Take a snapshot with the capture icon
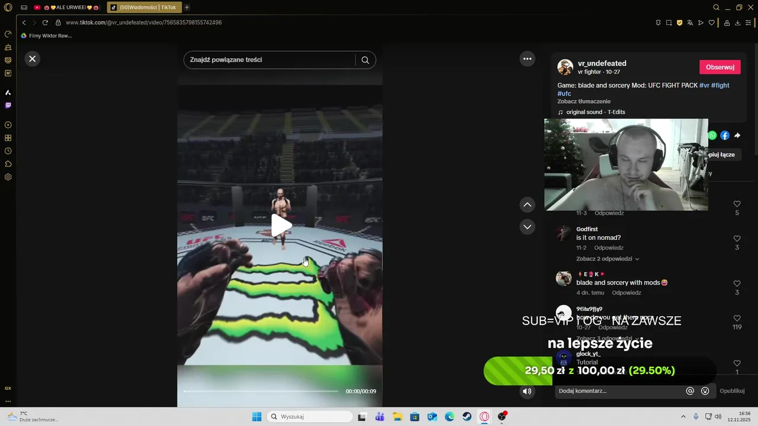 click(669, 22)
